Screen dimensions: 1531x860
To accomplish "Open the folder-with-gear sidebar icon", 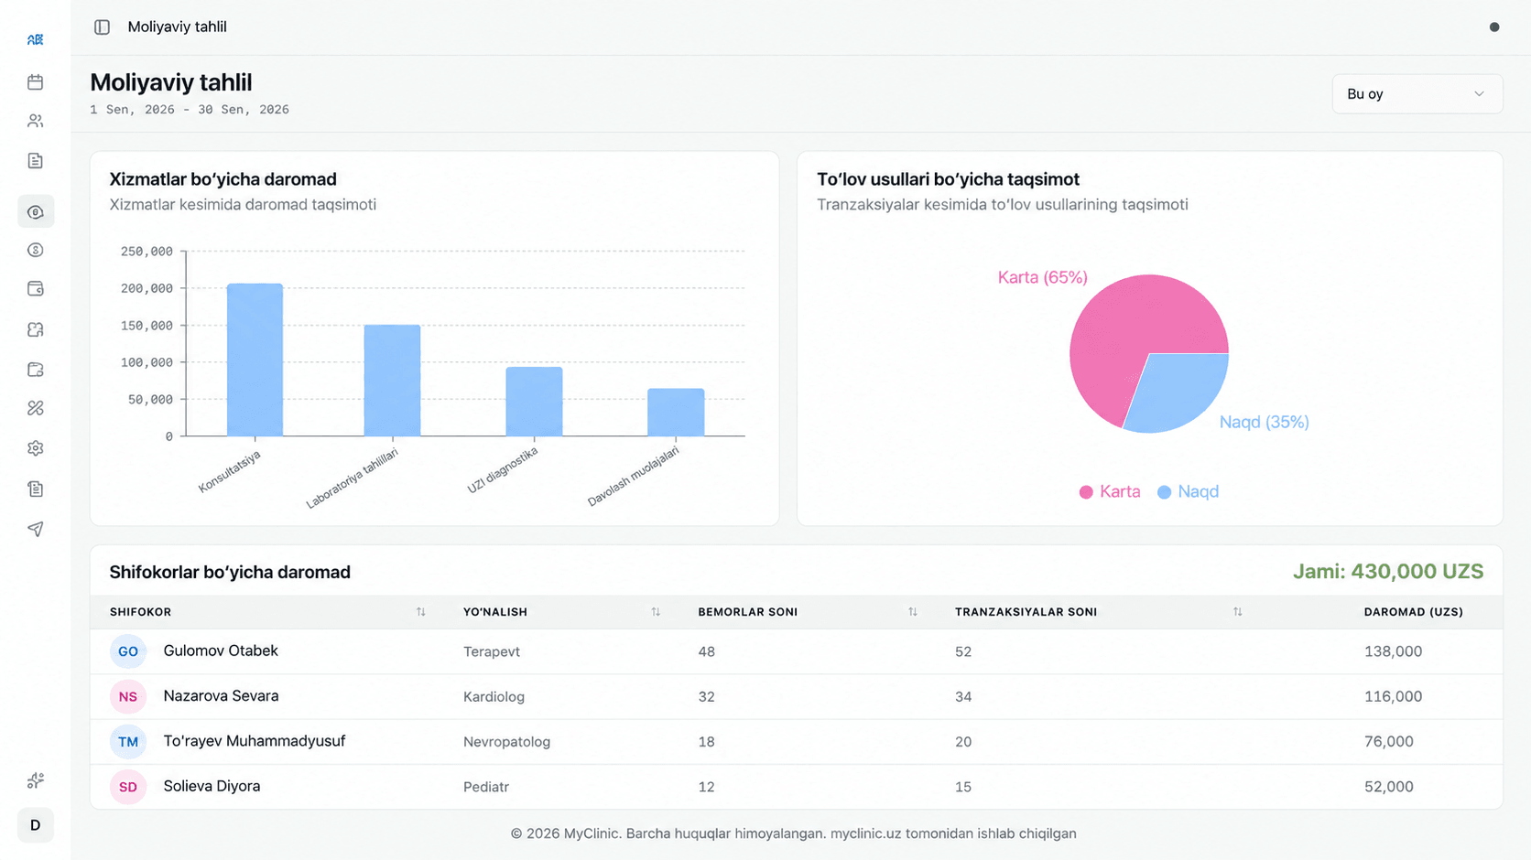I will tap(35, 370).
